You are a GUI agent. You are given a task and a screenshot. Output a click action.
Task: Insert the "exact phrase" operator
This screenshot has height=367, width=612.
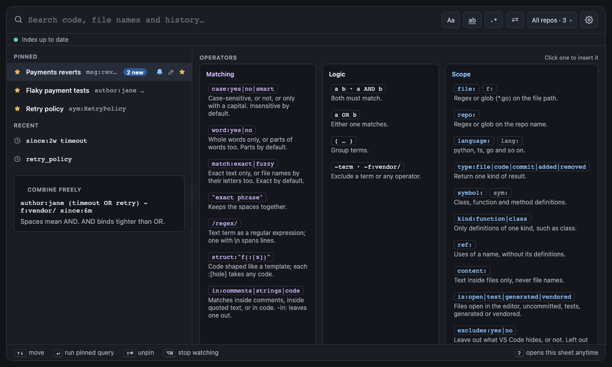(237, 197)
